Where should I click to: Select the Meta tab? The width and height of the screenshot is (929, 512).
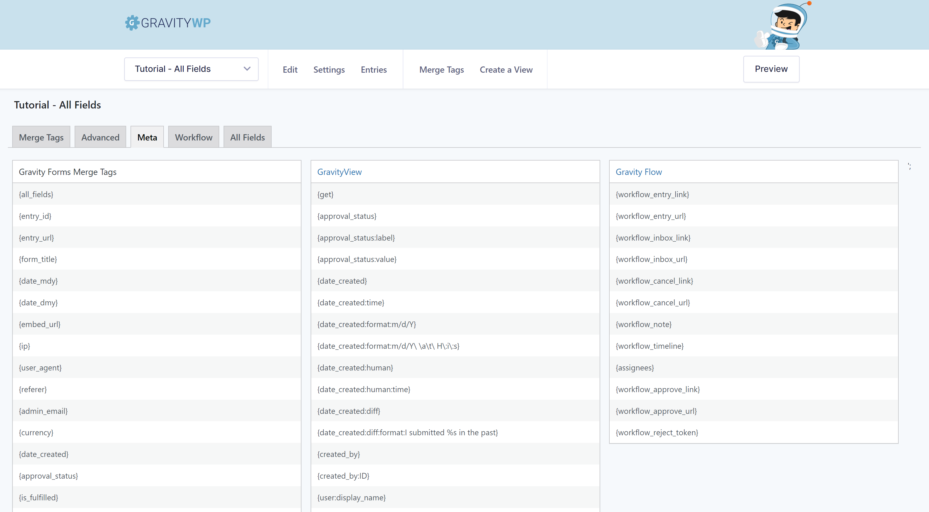click(147, 137)
